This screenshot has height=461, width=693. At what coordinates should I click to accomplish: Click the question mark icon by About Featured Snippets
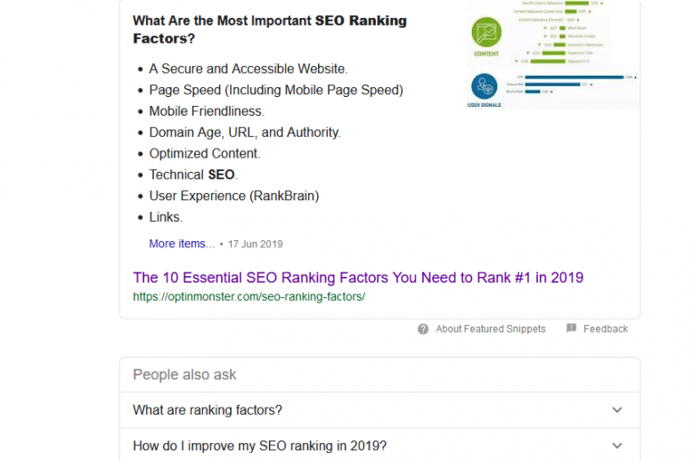(x=423, y=329)
